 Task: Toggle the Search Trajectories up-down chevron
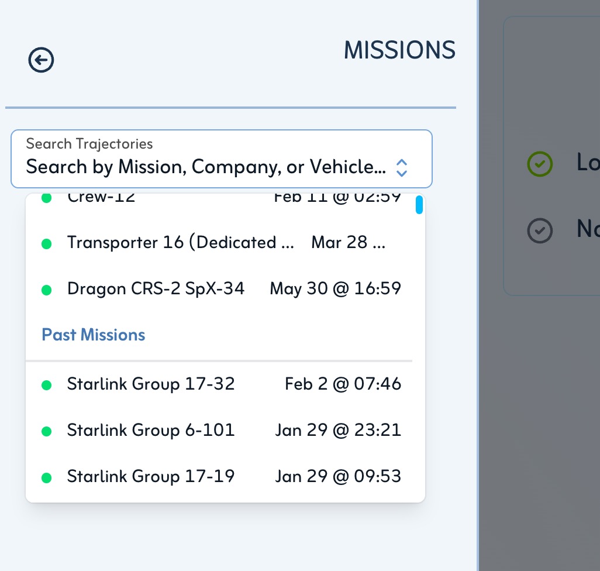pos(401,168)
